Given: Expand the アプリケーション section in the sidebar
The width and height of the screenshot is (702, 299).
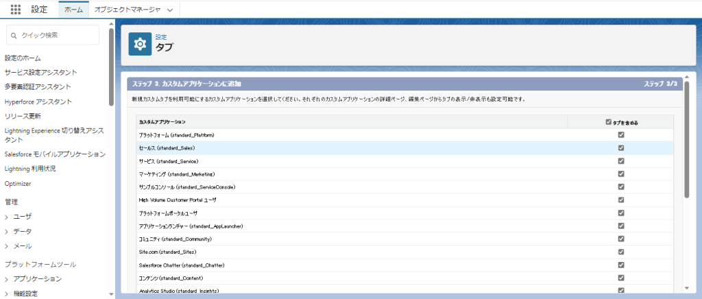Looking at the screenshot, I should coord(7,279).
